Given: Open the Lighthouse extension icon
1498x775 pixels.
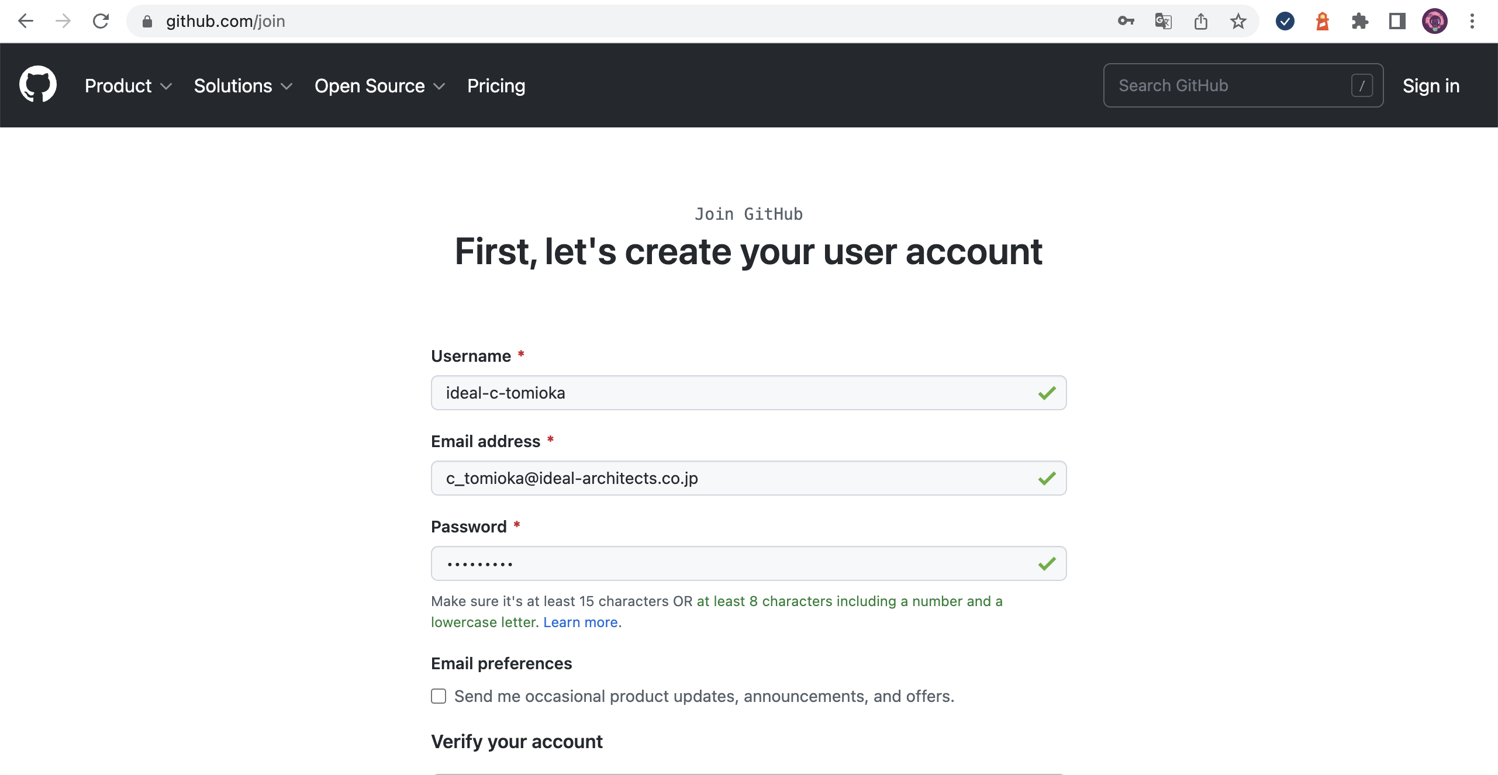Looking at the screenshot, I should pyautogui.click(x=1322, y=21).
